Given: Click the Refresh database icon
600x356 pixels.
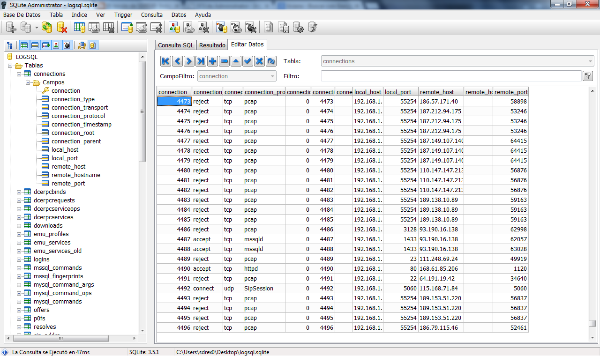Looking at the screenshot, I should 46,27.
